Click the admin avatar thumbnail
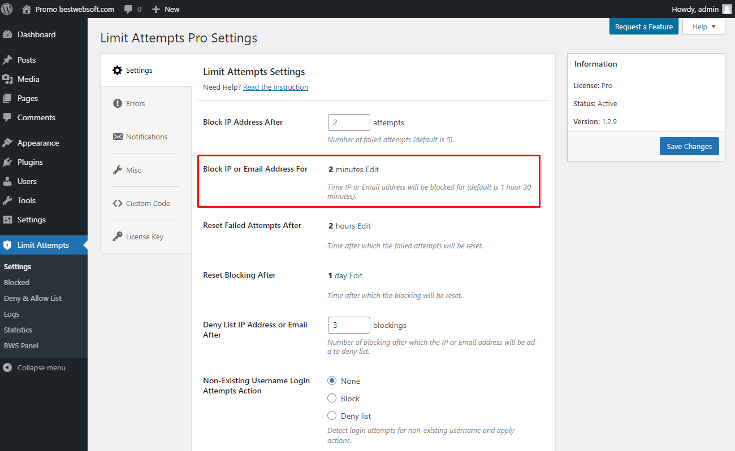 click(x=727, y=9)
